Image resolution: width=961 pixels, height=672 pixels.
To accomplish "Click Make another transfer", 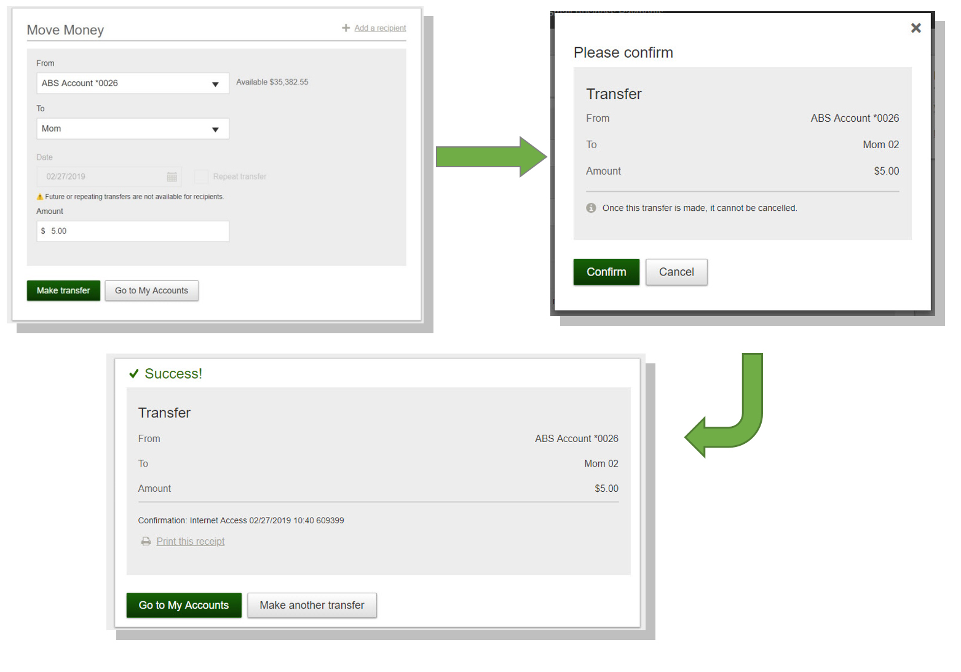I will [312, 606].
